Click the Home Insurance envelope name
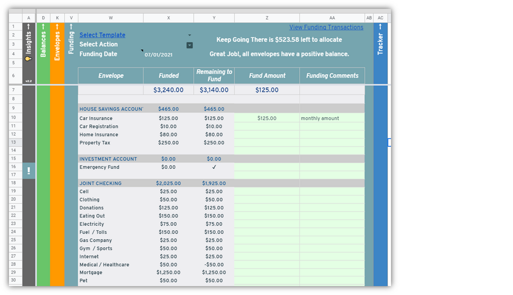 pyautogui.click(x=99, y=135)
